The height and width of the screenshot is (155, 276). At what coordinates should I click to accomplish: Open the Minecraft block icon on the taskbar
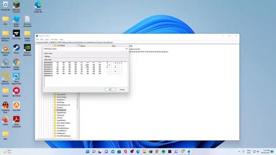pos(151,152)
